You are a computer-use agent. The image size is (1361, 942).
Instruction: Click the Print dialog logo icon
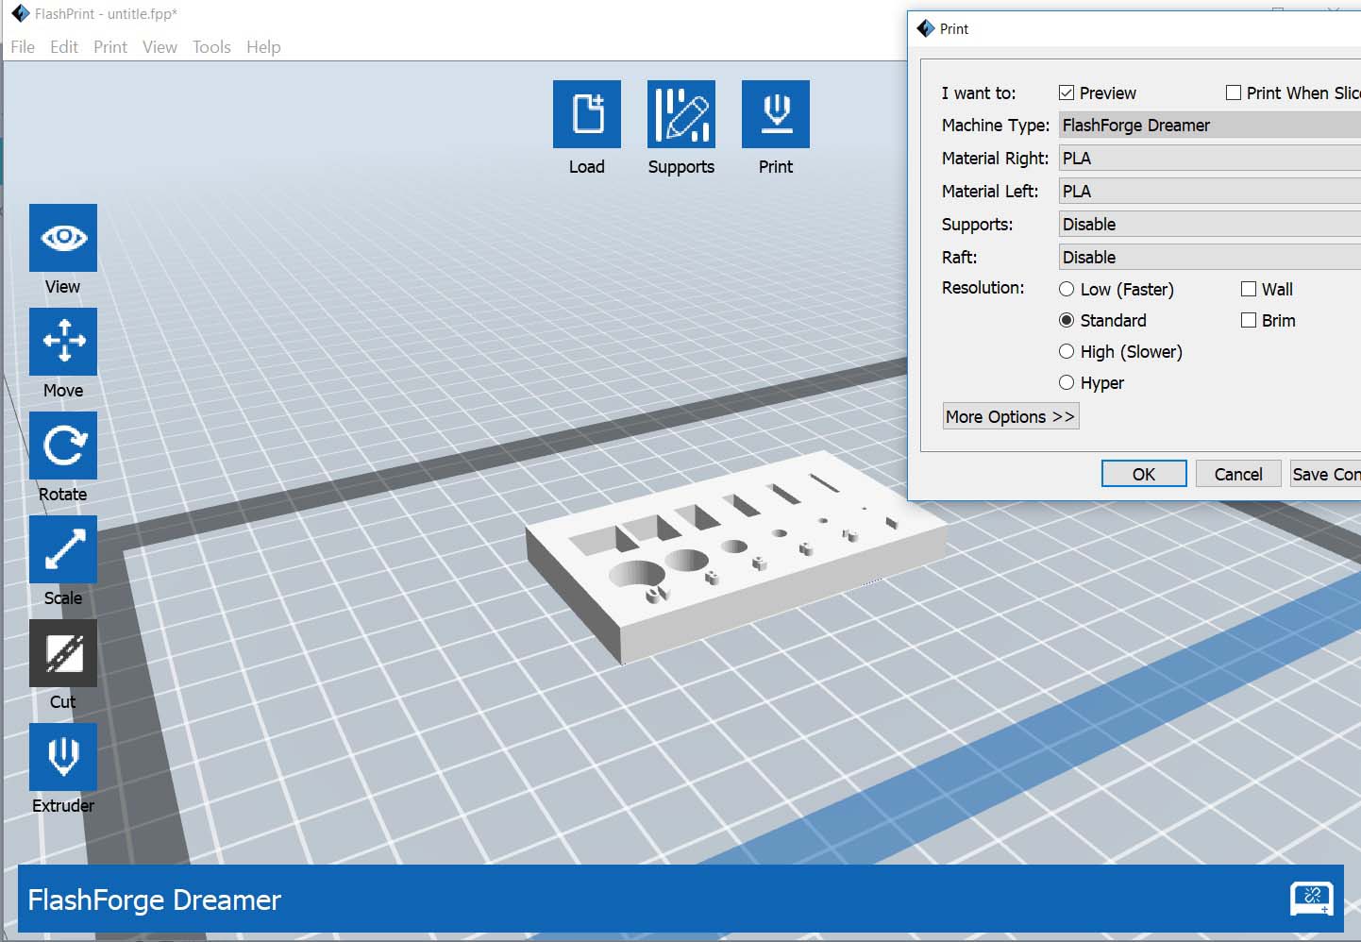pos(926,28)
